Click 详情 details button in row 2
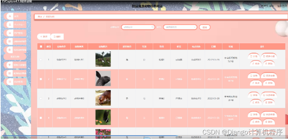This screenshot has width=288, height=139. pos(254,75)
